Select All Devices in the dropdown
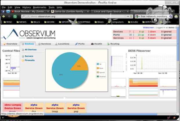 pyautogui.click(x=30, y=50)
